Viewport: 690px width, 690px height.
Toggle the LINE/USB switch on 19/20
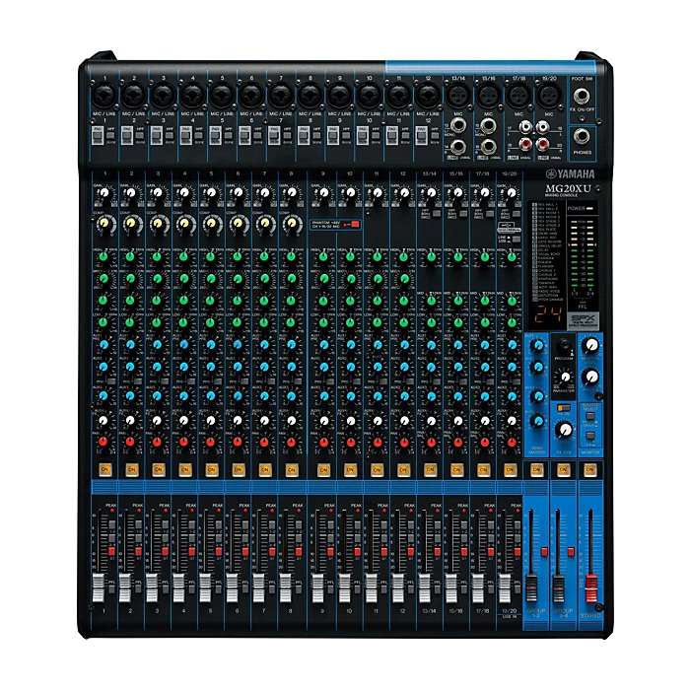click(516, 239)
